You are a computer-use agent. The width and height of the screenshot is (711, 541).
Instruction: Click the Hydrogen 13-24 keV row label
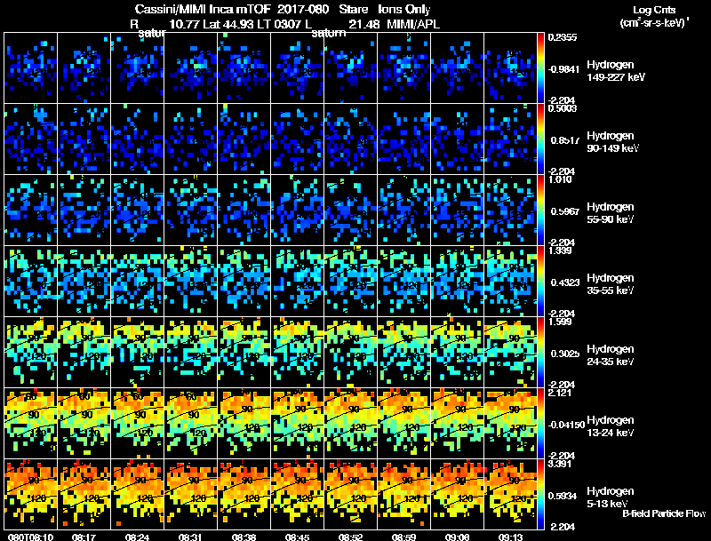click(610, 426)
